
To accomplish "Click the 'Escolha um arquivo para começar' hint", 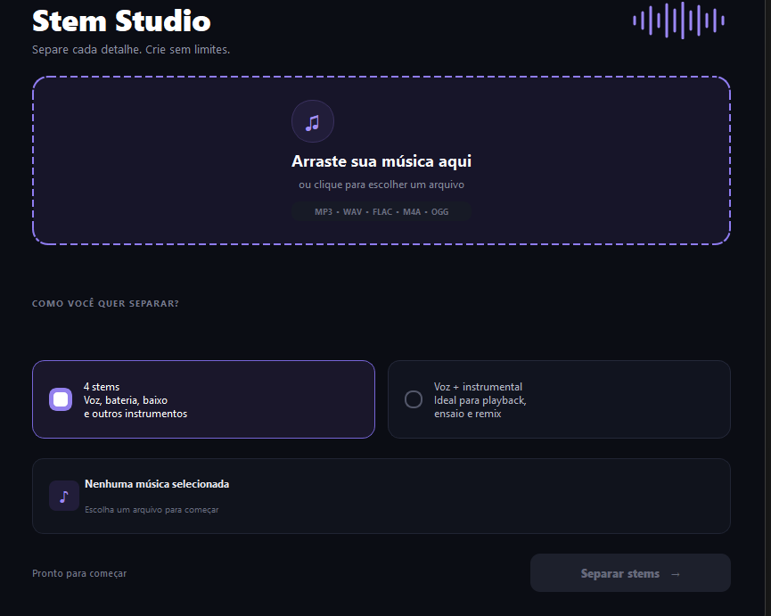I will pos(152,510).
